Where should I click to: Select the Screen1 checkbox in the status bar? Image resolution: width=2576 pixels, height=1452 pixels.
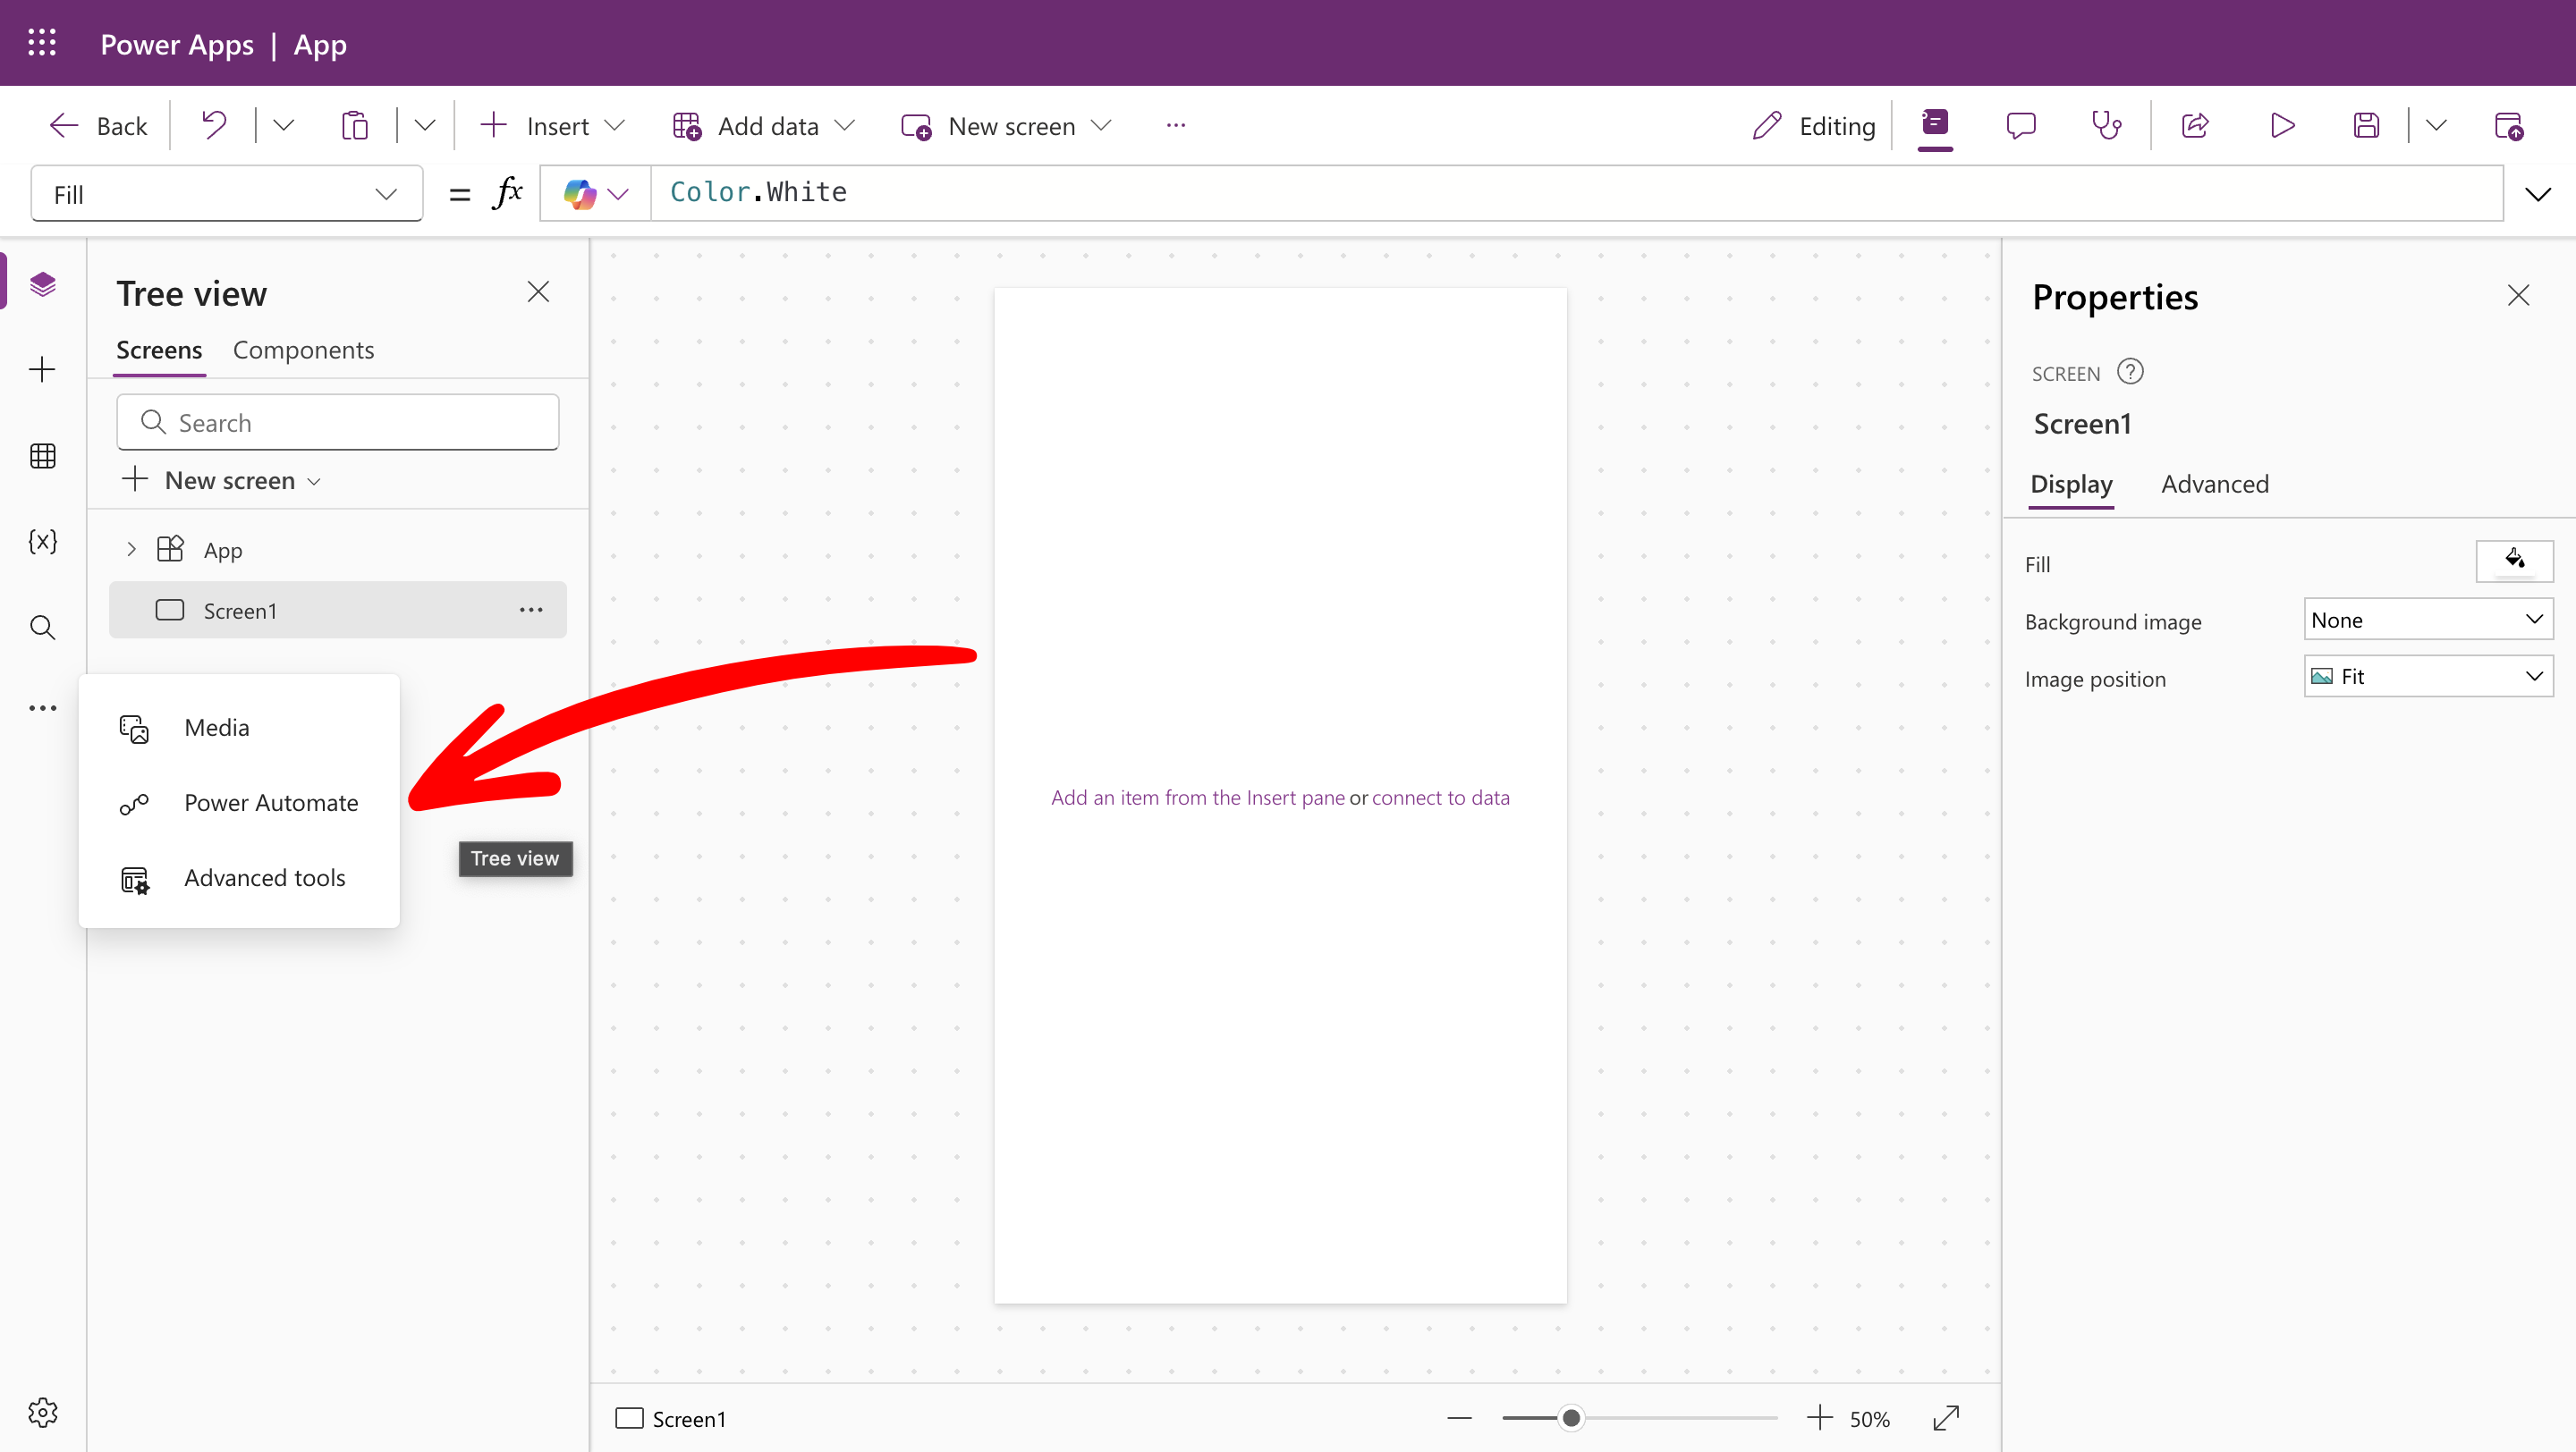pos(628,1418)
